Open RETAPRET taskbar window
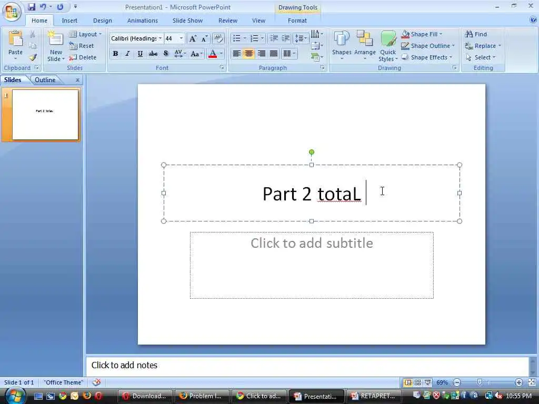Viewport: 539px width, 404px height. 373,396
